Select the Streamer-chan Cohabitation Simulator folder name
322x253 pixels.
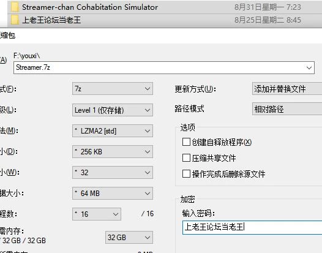(90, 7)
